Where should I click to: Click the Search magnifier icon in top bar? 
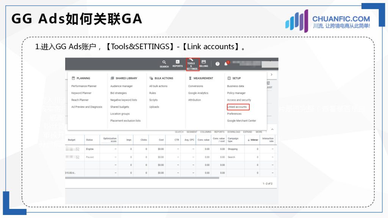point(164,62)
